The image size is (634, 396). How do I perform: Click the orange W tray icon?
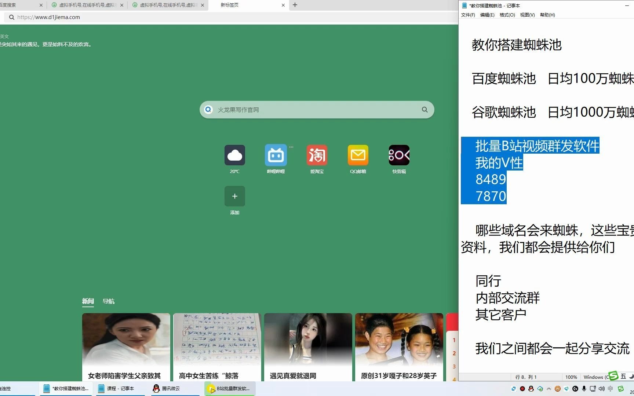tap(558, 389)
